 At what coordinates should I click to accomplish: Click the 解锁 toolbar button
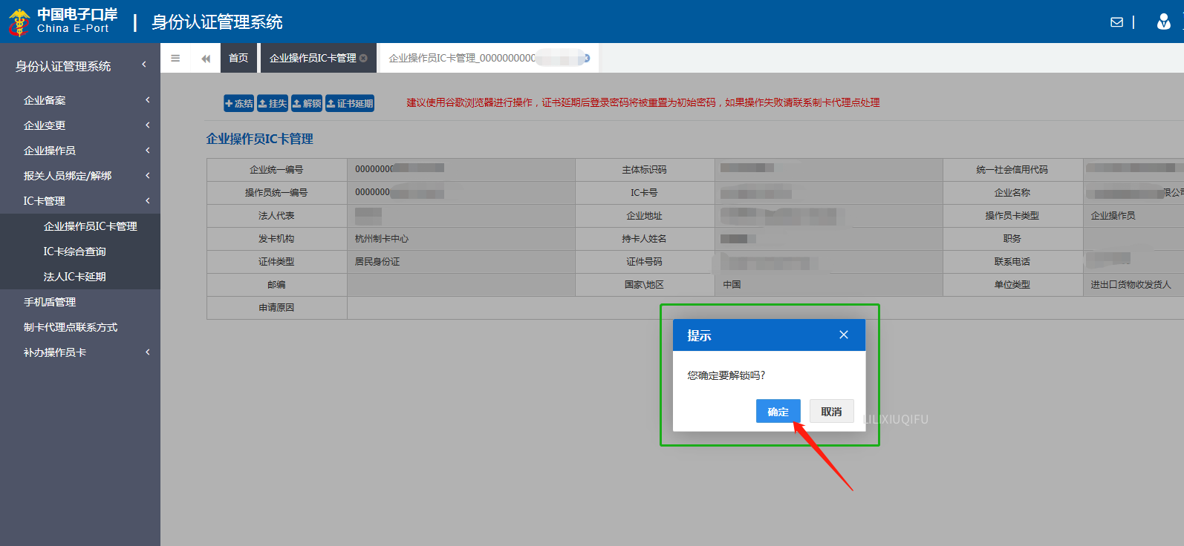coord(307,103)
